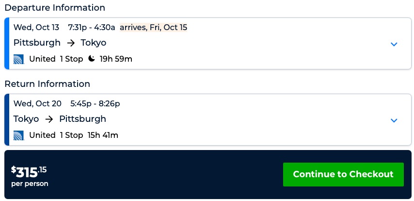Click the United logo in the return flight

click(19, 135)
